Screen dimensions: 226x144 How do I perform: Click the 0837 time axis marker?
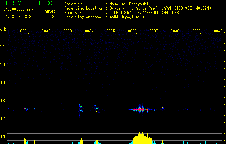click(154, 31)
